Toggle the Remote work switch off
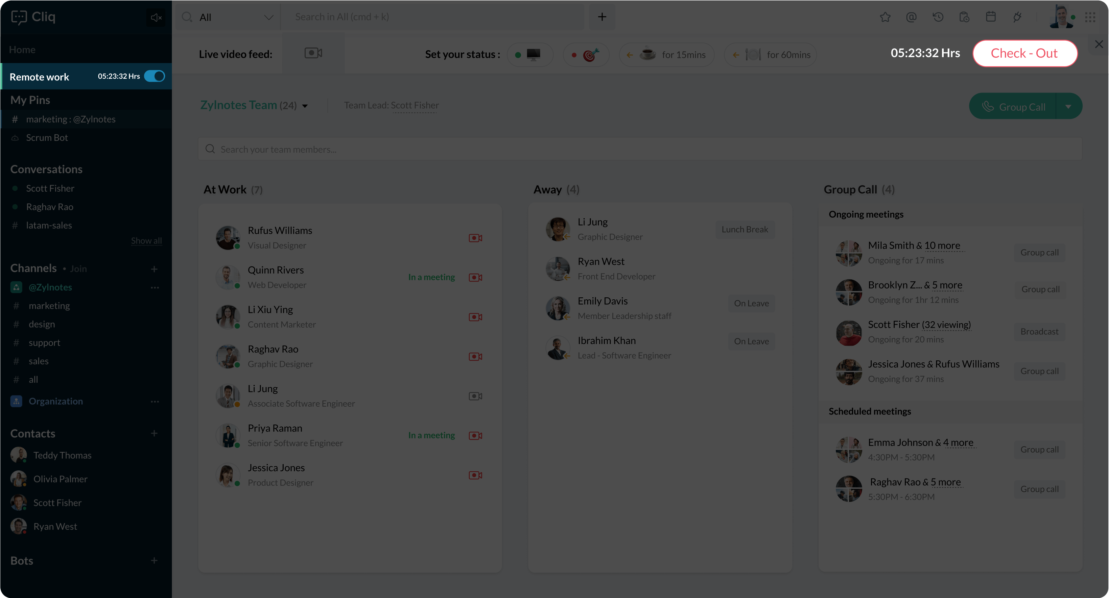Image resolution: width=1109 pixels, height=598 pixels. (154, 76)
